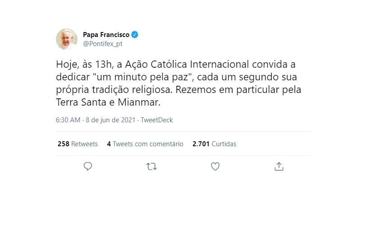Open Papa Francisco's profile avatar

click(67, 39)
